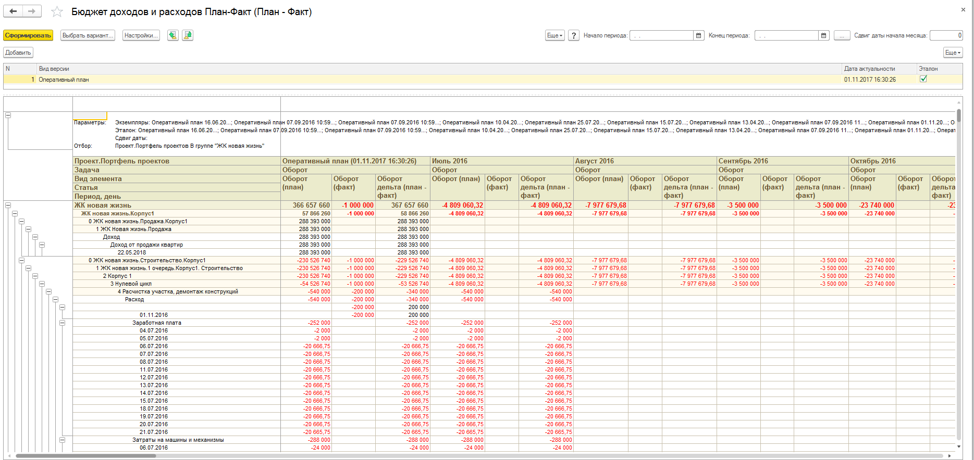Select the Август 2016 column header
974x460 pixels.
[645, 161]
